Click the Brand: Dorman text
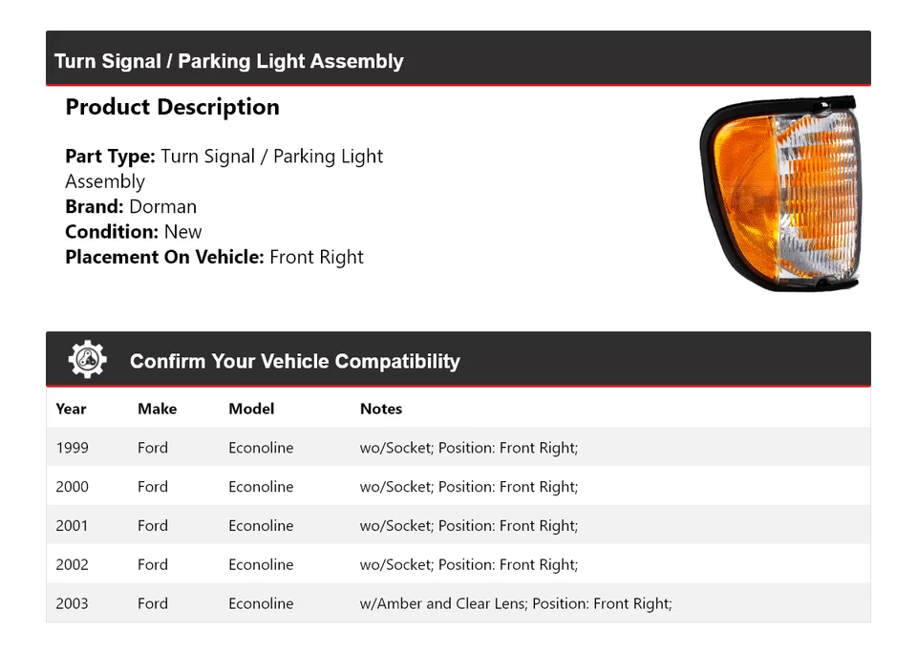917x653 pixels. click(x=131, y=206)
